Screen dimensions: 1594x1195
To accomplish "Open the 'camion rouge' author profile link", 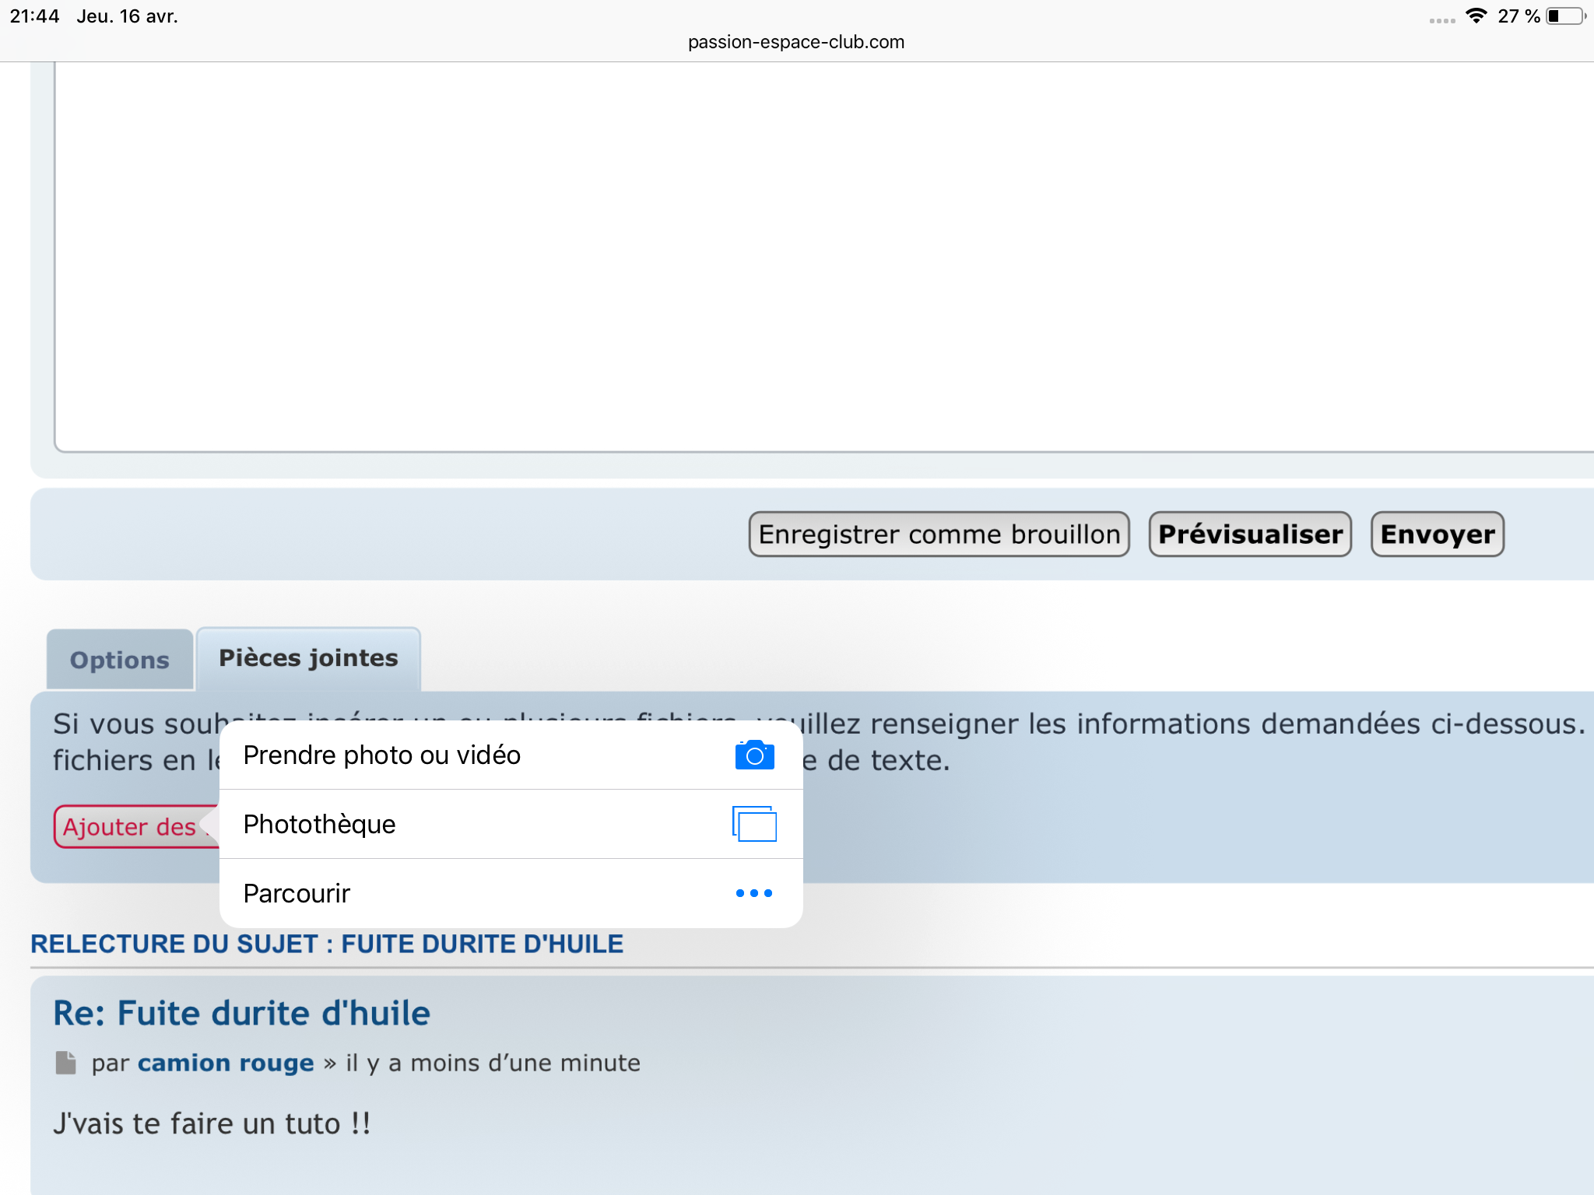I will (x=226, y=1063).
